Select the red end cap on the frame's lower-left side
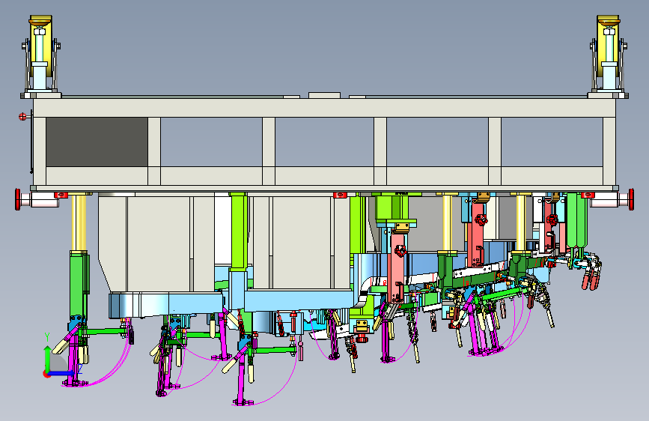 click(18, 199)
